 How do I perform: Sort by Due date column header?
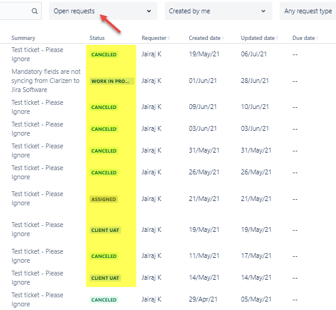(x=305, y=38)
